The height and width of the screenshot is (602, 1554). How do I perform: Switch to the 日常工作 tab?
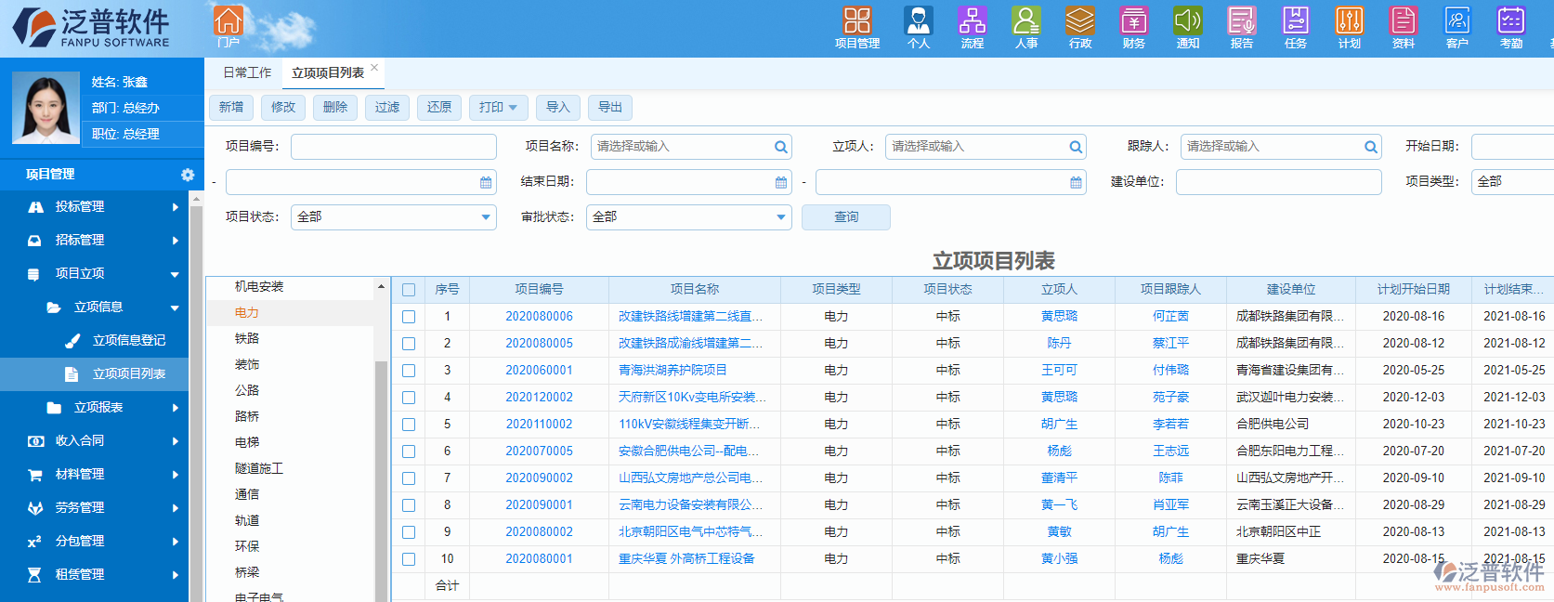click(x=247, y=72)
